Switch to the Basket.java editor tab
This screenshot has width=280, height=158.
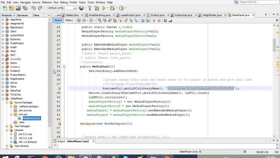click(72, 15)
